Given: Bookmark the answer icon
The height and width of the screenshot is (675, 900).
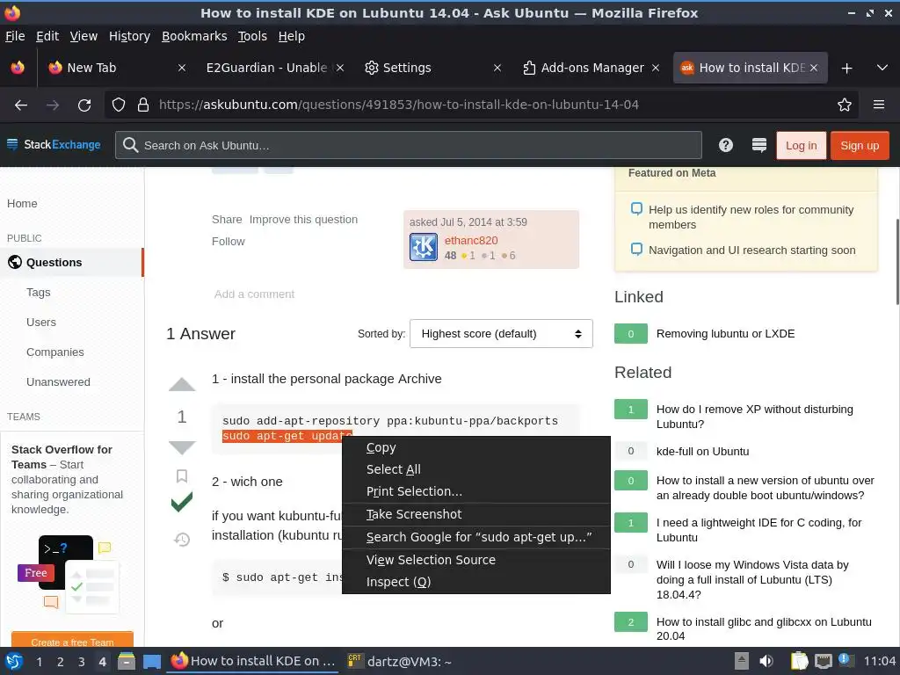Looking at the screenshot, I should [182, 475].
